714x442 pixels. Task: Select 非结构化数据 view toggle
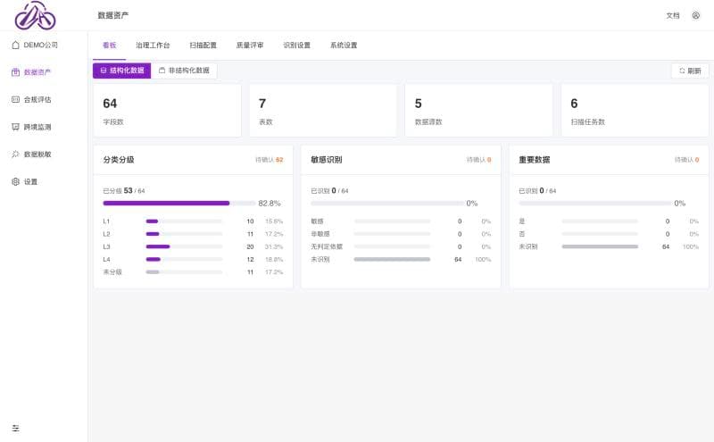184,71
